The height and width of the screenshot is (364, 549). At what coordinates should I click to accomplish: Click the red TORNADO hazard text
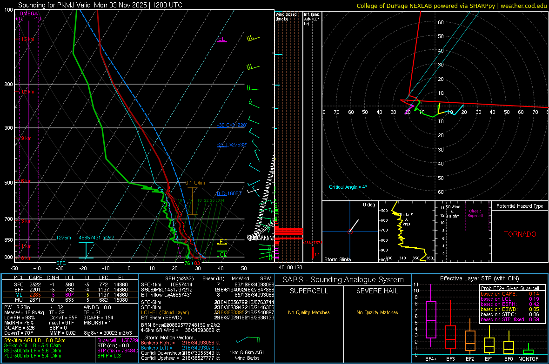tap(520, 234)
